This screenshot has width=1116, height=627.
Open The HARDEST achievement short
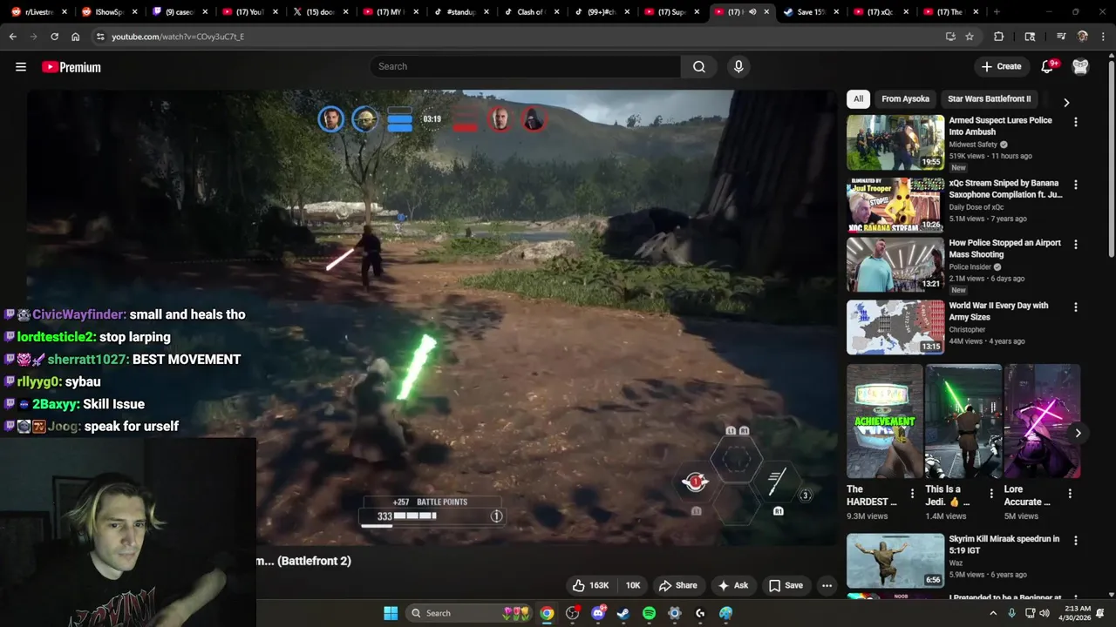tap(884, 421)
